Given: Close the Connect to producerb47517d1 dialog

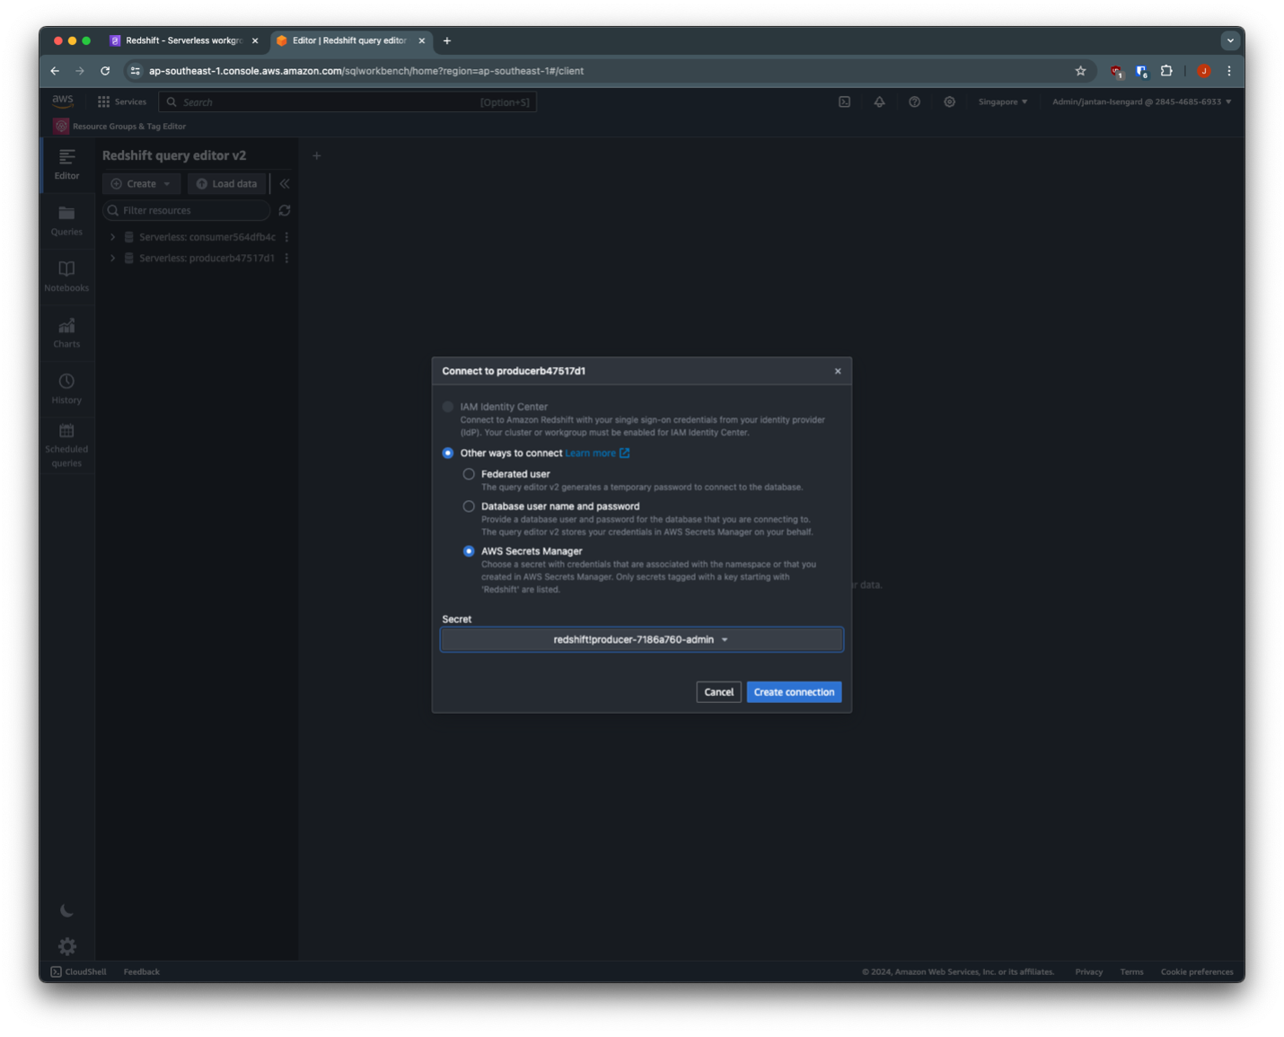Looking at the screenshot, I should 838,371.
